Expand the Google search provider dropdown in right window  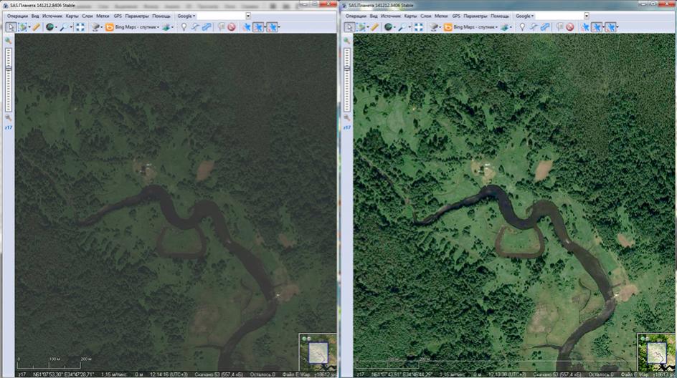[524, 16]
